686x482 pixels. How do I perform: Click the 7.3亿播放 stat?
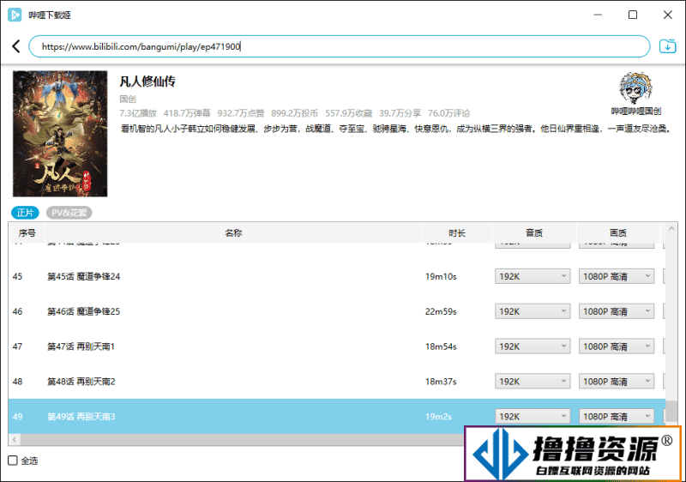138,113
